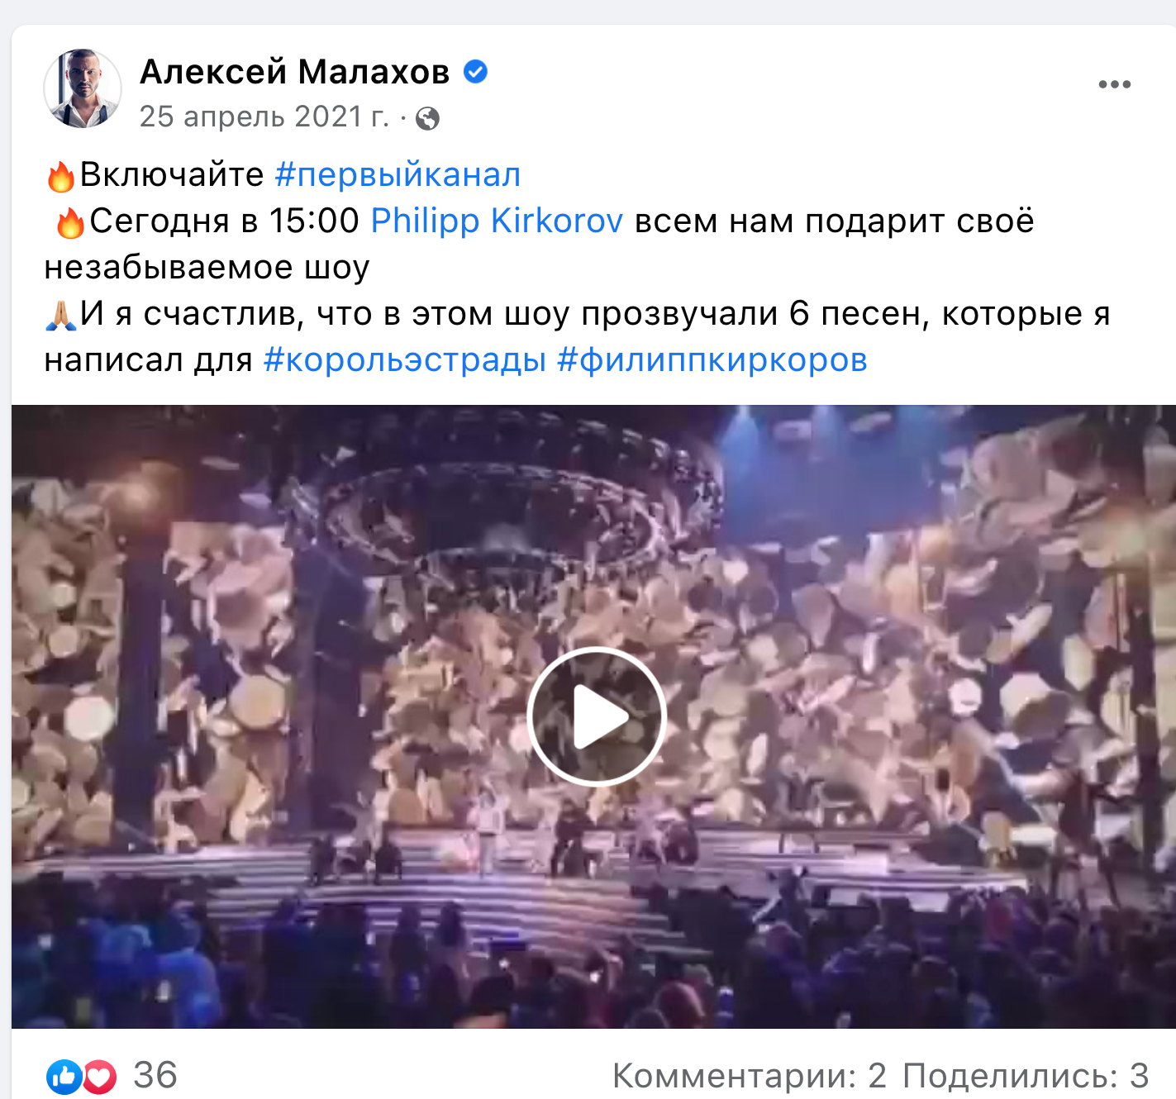This screenshot has width=1176, height=1099.
Task: Open the #филиппкиркоров hashtag
Action: (x=712, y=360)
